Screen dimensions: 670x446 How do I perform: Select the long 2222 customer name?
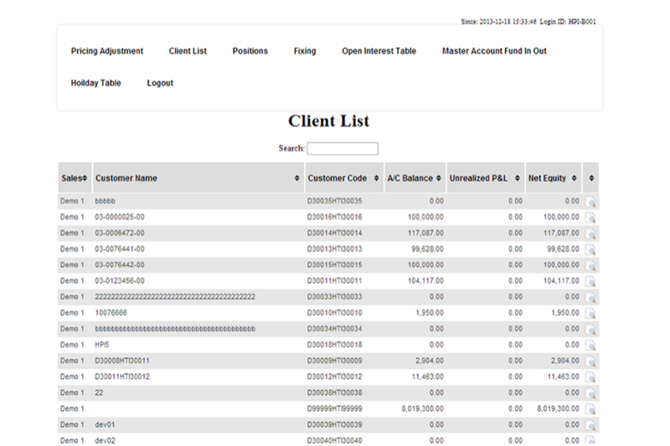(x=175, y=296)
